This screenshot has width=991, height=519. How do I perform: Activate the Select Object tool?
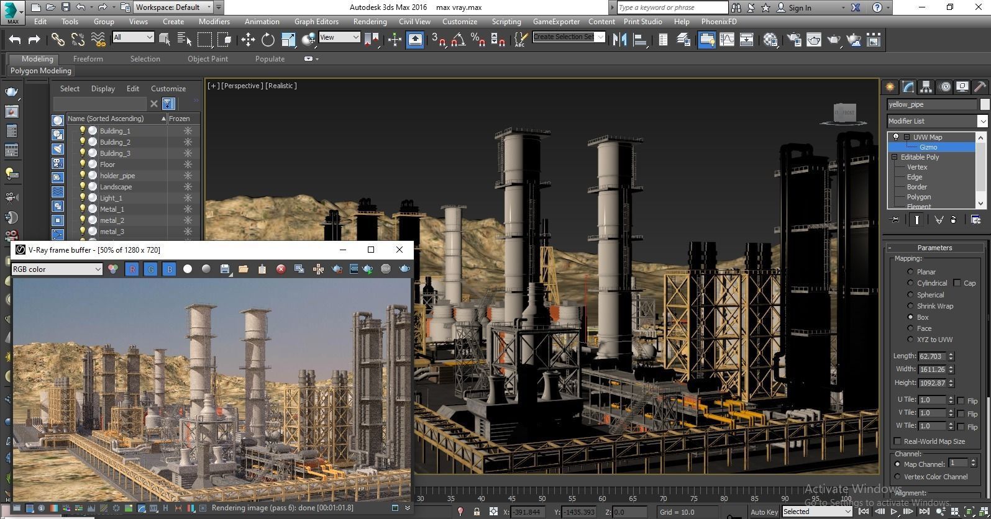click(165, 40)
